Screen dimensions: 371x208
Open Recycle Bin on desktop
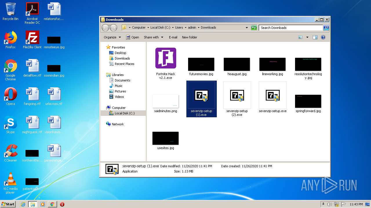tap(10, 9)
